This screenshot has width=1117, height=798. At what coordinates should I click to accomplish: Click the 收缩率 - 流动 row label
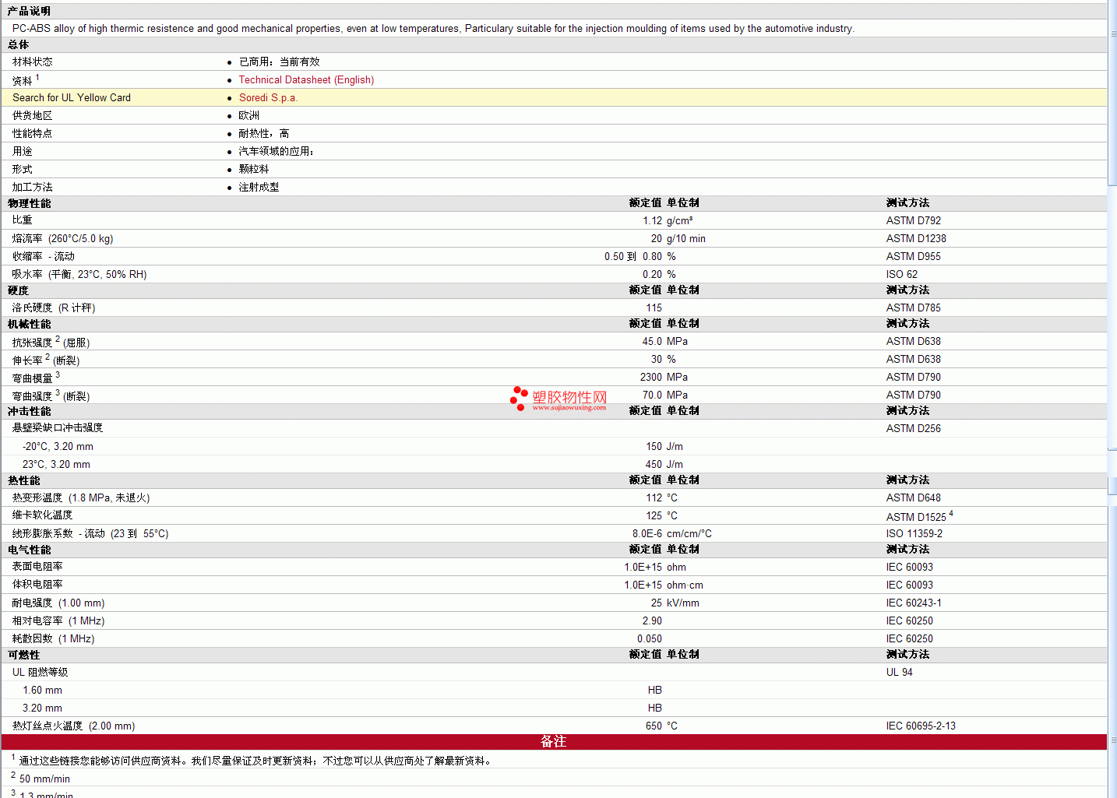point(44,256)
